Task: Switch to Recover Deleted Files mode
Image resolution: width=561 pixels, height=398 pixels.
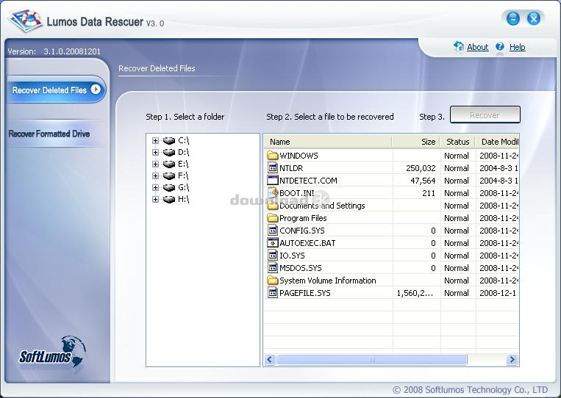Action: click(x=57, y=90)
